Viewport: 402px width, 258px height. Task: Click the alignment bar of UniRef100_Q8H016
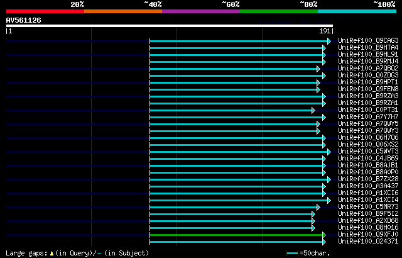[x=231, y=228]
